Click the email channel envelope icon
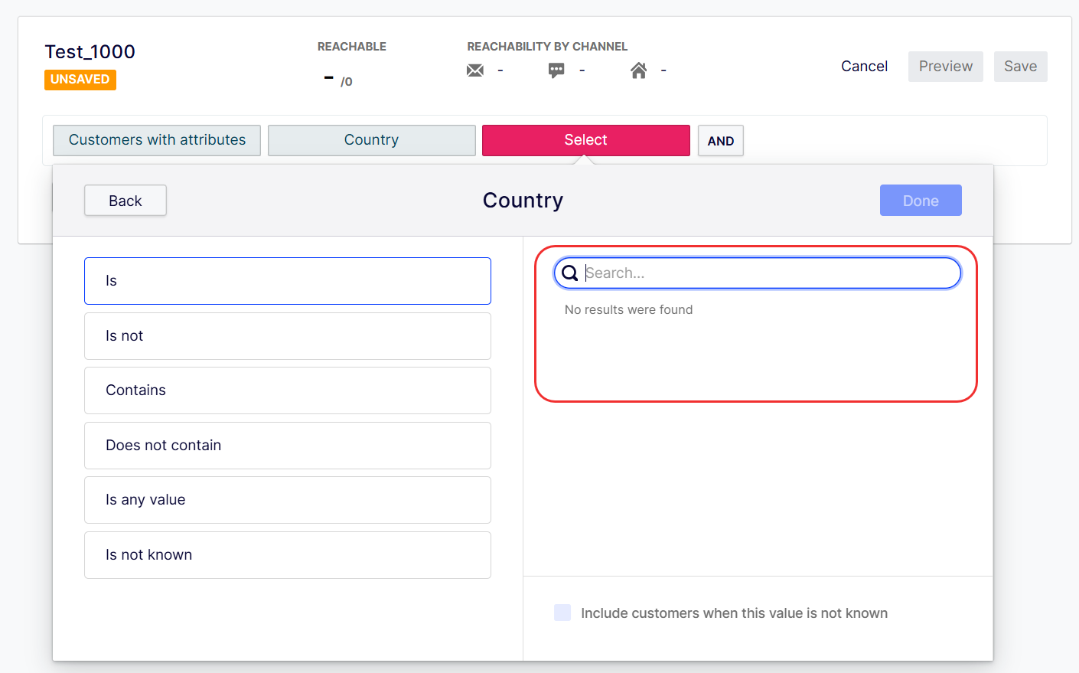Viewport: 1079px width, 673px height. 475,70
